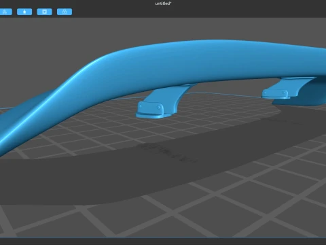Click the padlock lock toolbar button
Screen dimensions: 326x245
click(x=65, y=12)
